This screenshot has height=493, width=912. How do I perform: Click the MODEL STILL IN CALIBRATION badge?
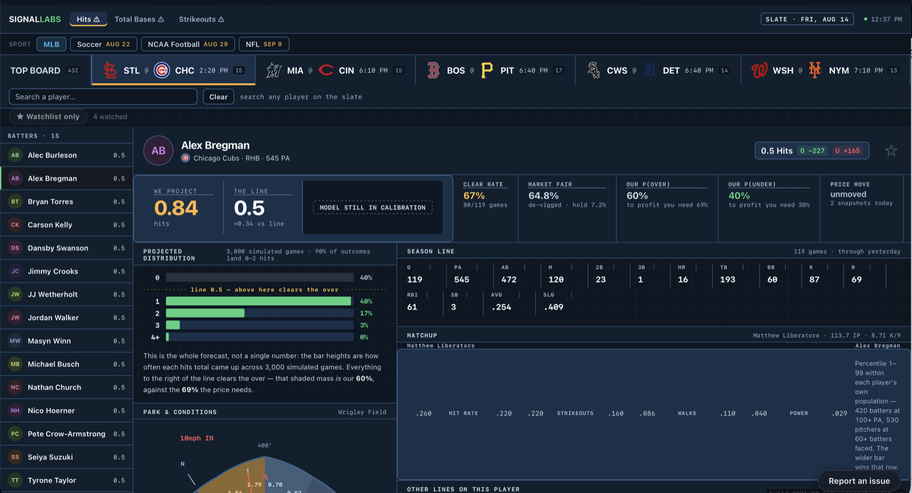point(373,207)
